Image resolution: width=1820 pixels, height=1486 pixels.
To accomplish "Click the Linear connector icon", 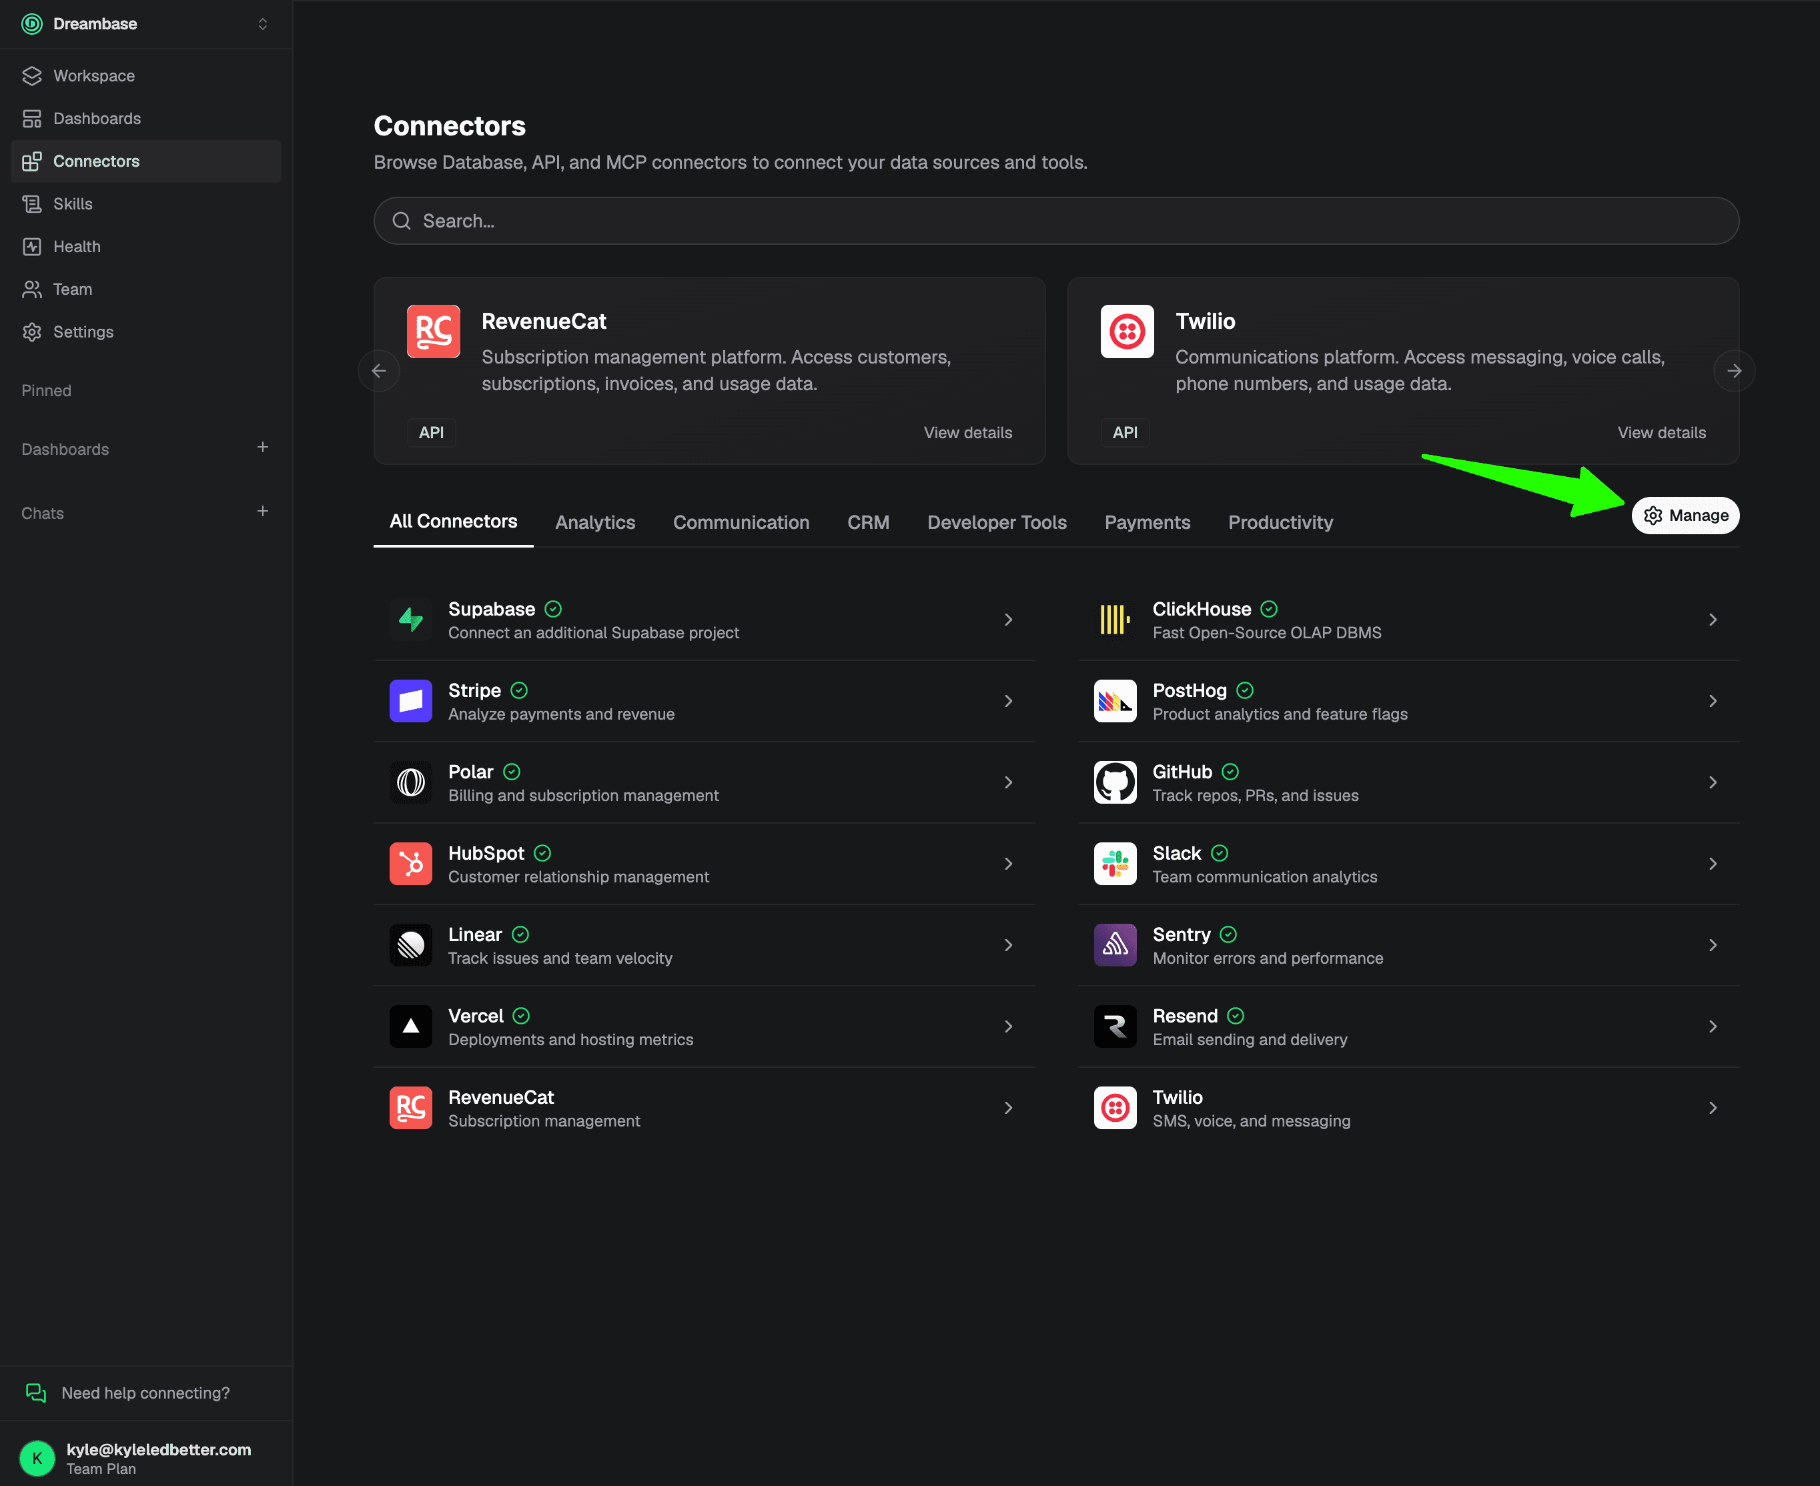I will (x=411, y=945).
